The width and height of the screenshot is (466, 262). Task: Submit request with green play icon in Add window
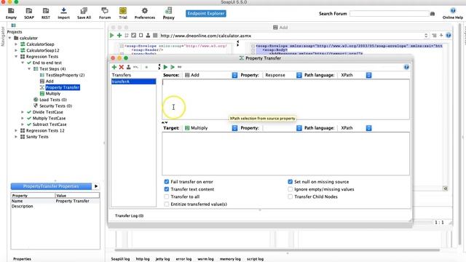[111, 36]
